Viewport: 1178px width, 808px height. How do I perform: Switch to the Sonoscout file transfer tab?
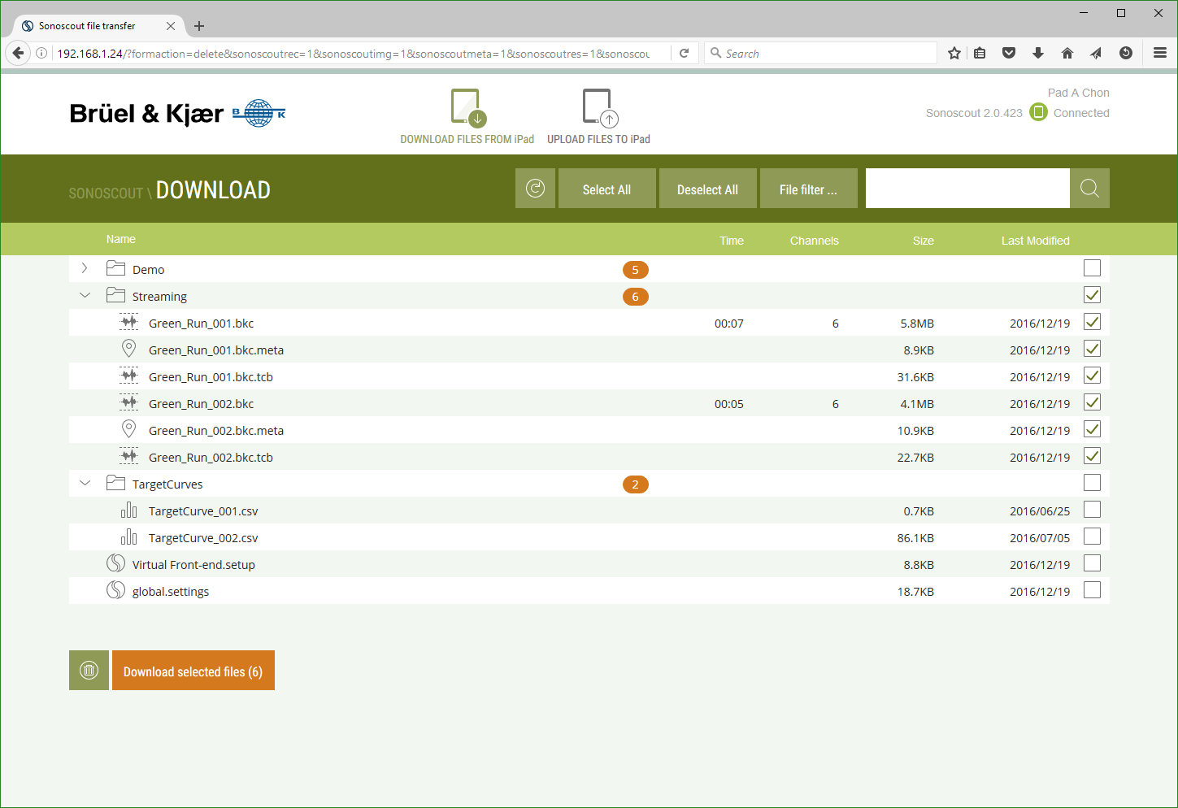coord(88,26)
